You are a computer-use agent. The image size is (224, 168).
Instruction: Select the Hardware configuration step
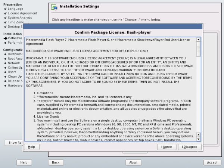(15, 85)
